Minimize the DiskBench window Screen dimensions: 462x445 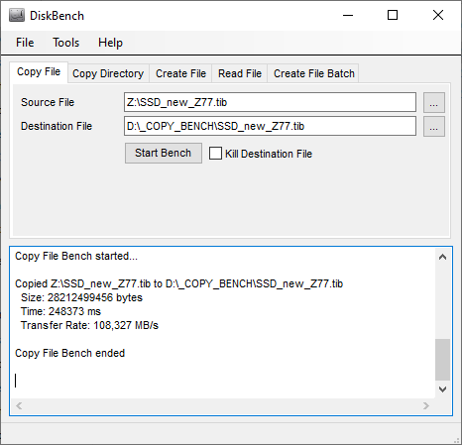pos(348,15)
